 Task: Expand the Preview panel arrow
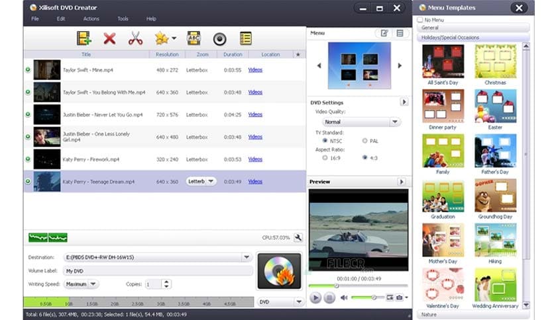tap(401, 182)
